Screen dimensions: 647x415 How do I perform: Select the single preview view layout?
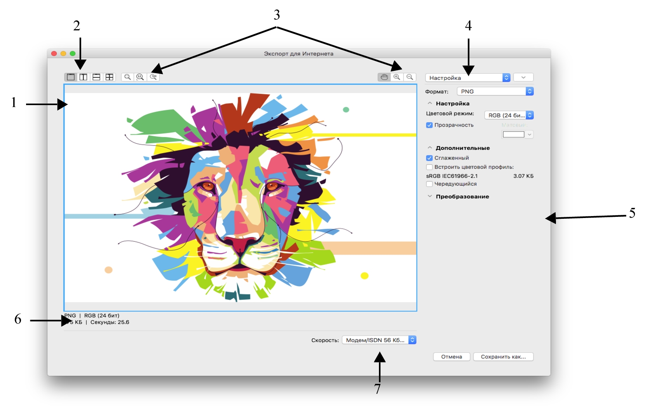[70, 77]
